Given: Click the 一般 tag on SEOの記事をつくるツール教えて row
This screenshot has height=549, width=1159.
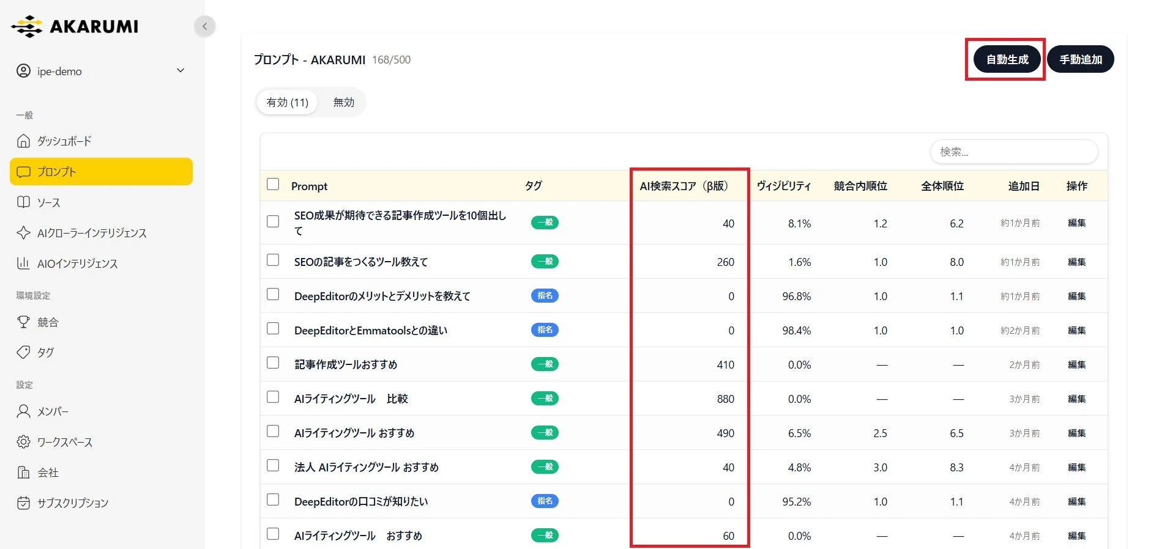Looking at the screenshot, I should 545,262.
